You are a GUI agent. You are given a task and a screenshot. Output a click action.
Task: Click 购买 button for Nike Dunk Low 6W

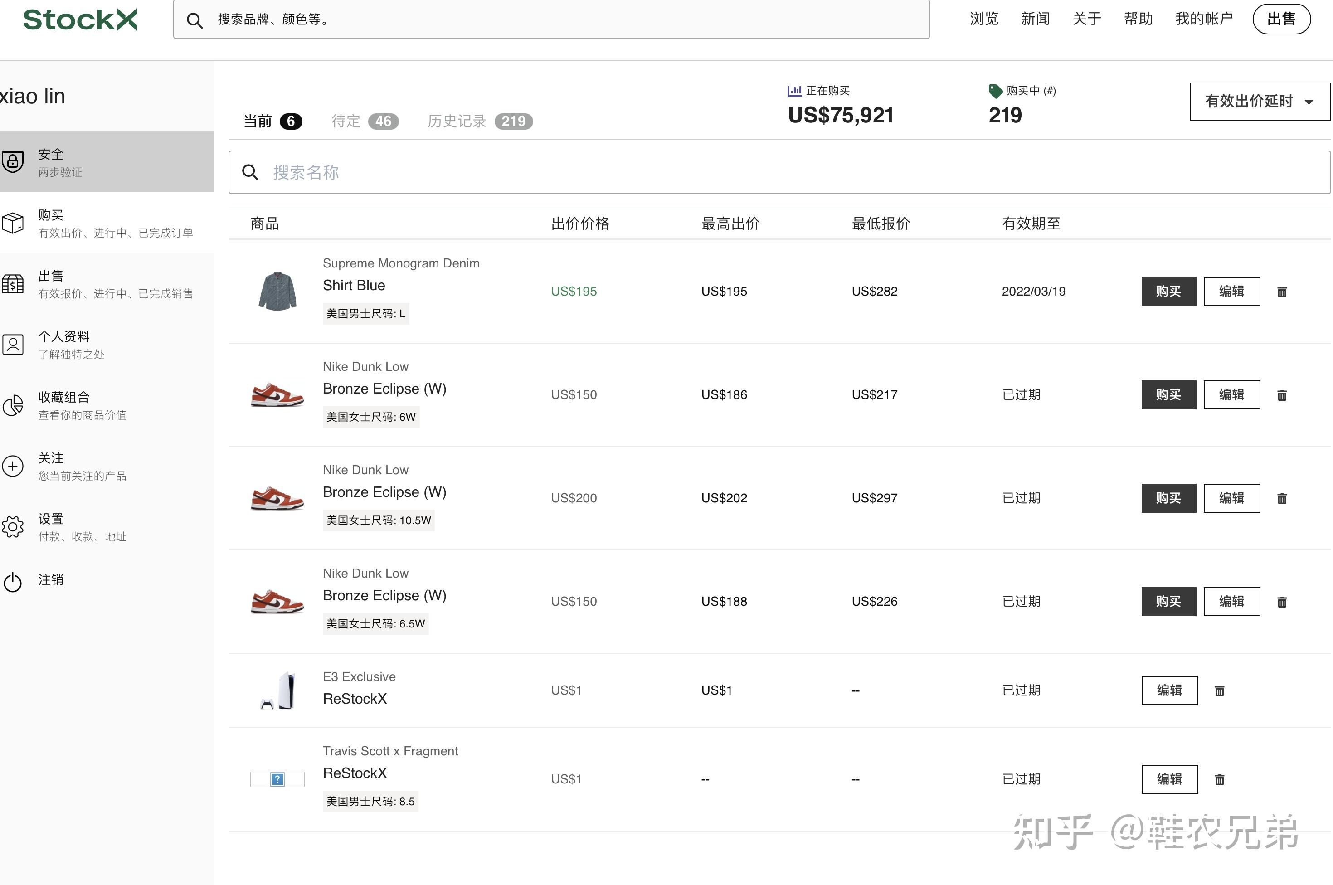pos(1168,394)
